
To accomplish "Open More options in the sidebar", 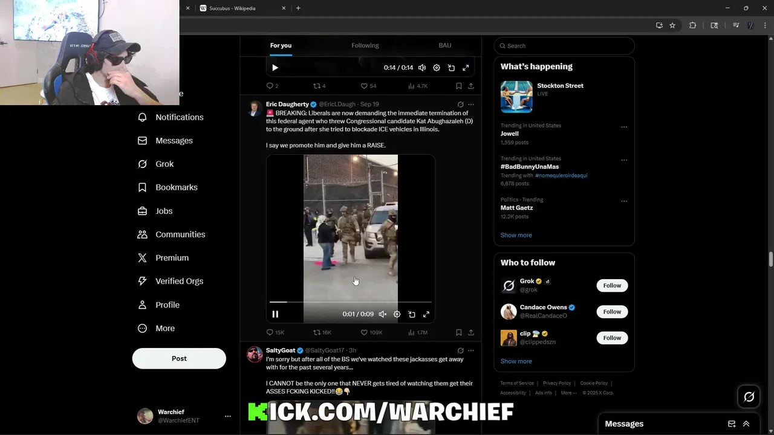I will [x=156, y=328].
